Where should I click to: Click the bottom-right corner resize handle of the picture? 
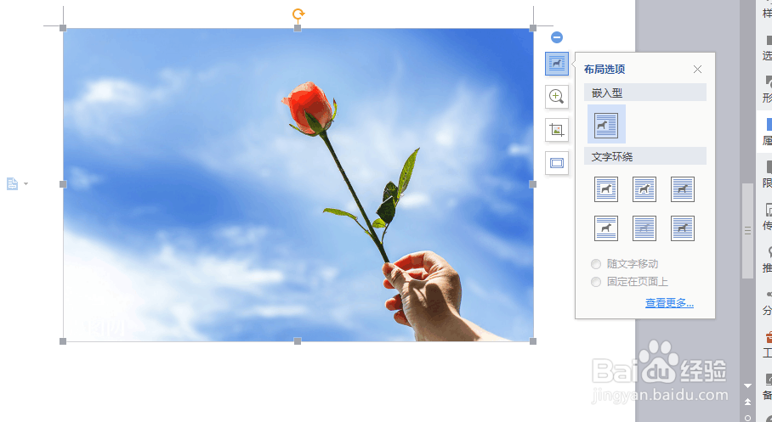click(x=533, y=341)
